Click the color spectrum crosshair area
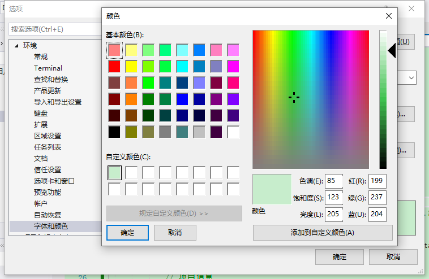429x279 pixels. coord(294,98)
